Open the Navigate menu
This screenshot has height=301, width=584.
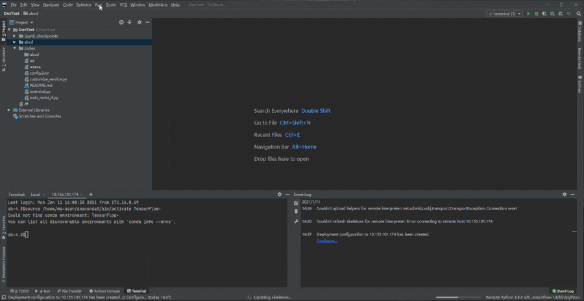coord(51,5)
